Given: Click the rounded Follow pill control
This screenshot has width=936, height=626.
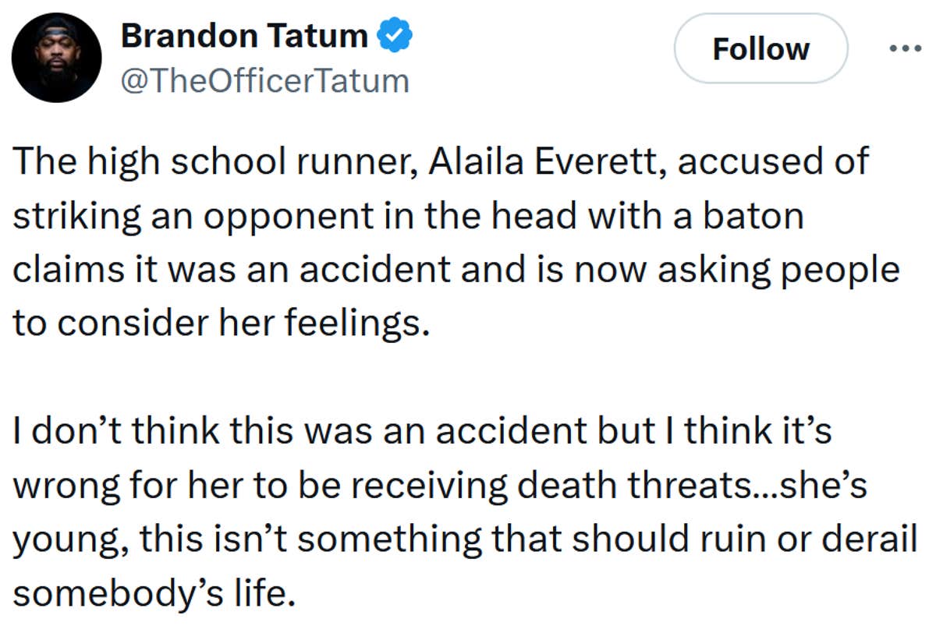Looking at the screenshot, I should (760, 48).
